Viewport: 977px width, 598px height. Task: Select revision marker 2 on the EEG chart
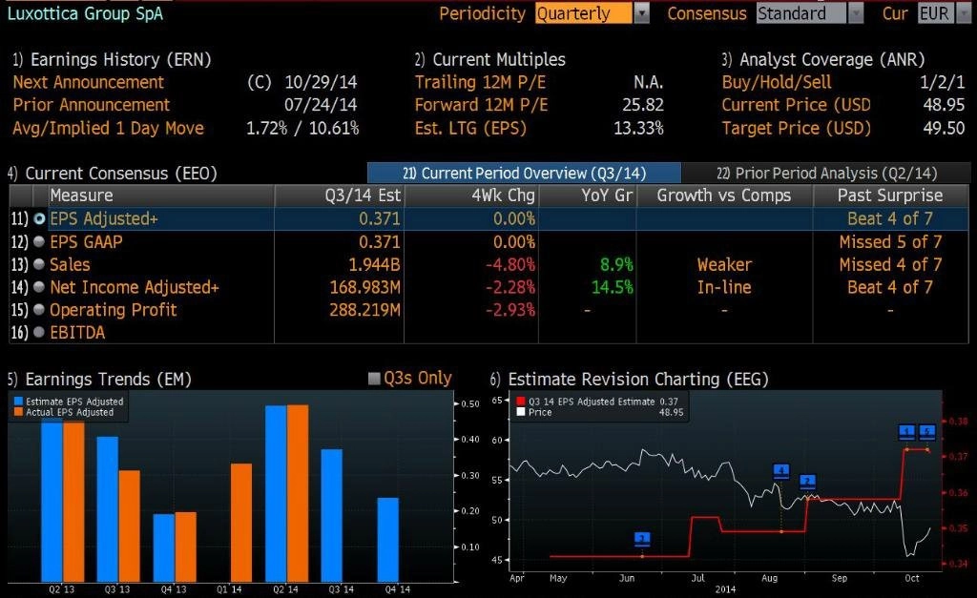[x=807, y=482]
